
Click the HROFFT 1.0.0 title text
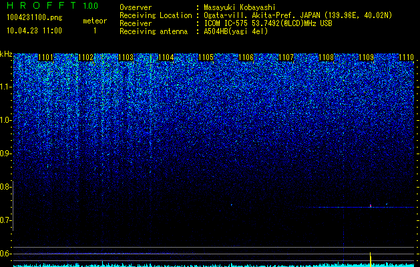tap(52, 5)
